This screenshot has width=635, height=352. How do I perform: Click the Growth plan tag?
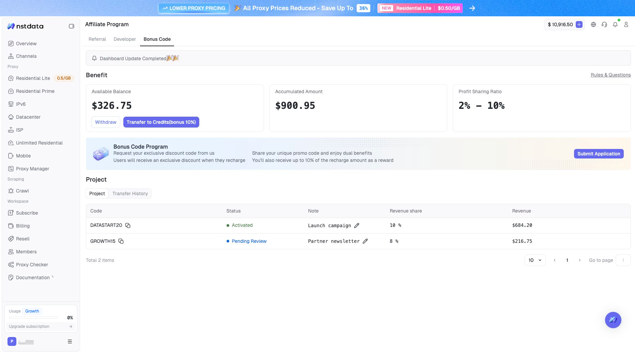click(x=32, y=311)
